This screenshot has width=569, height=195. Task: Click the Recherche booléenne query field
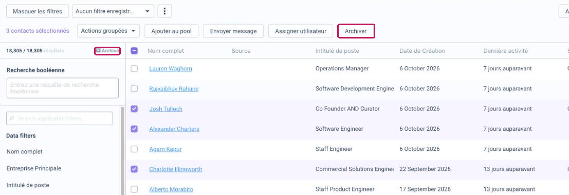[62, 88]
